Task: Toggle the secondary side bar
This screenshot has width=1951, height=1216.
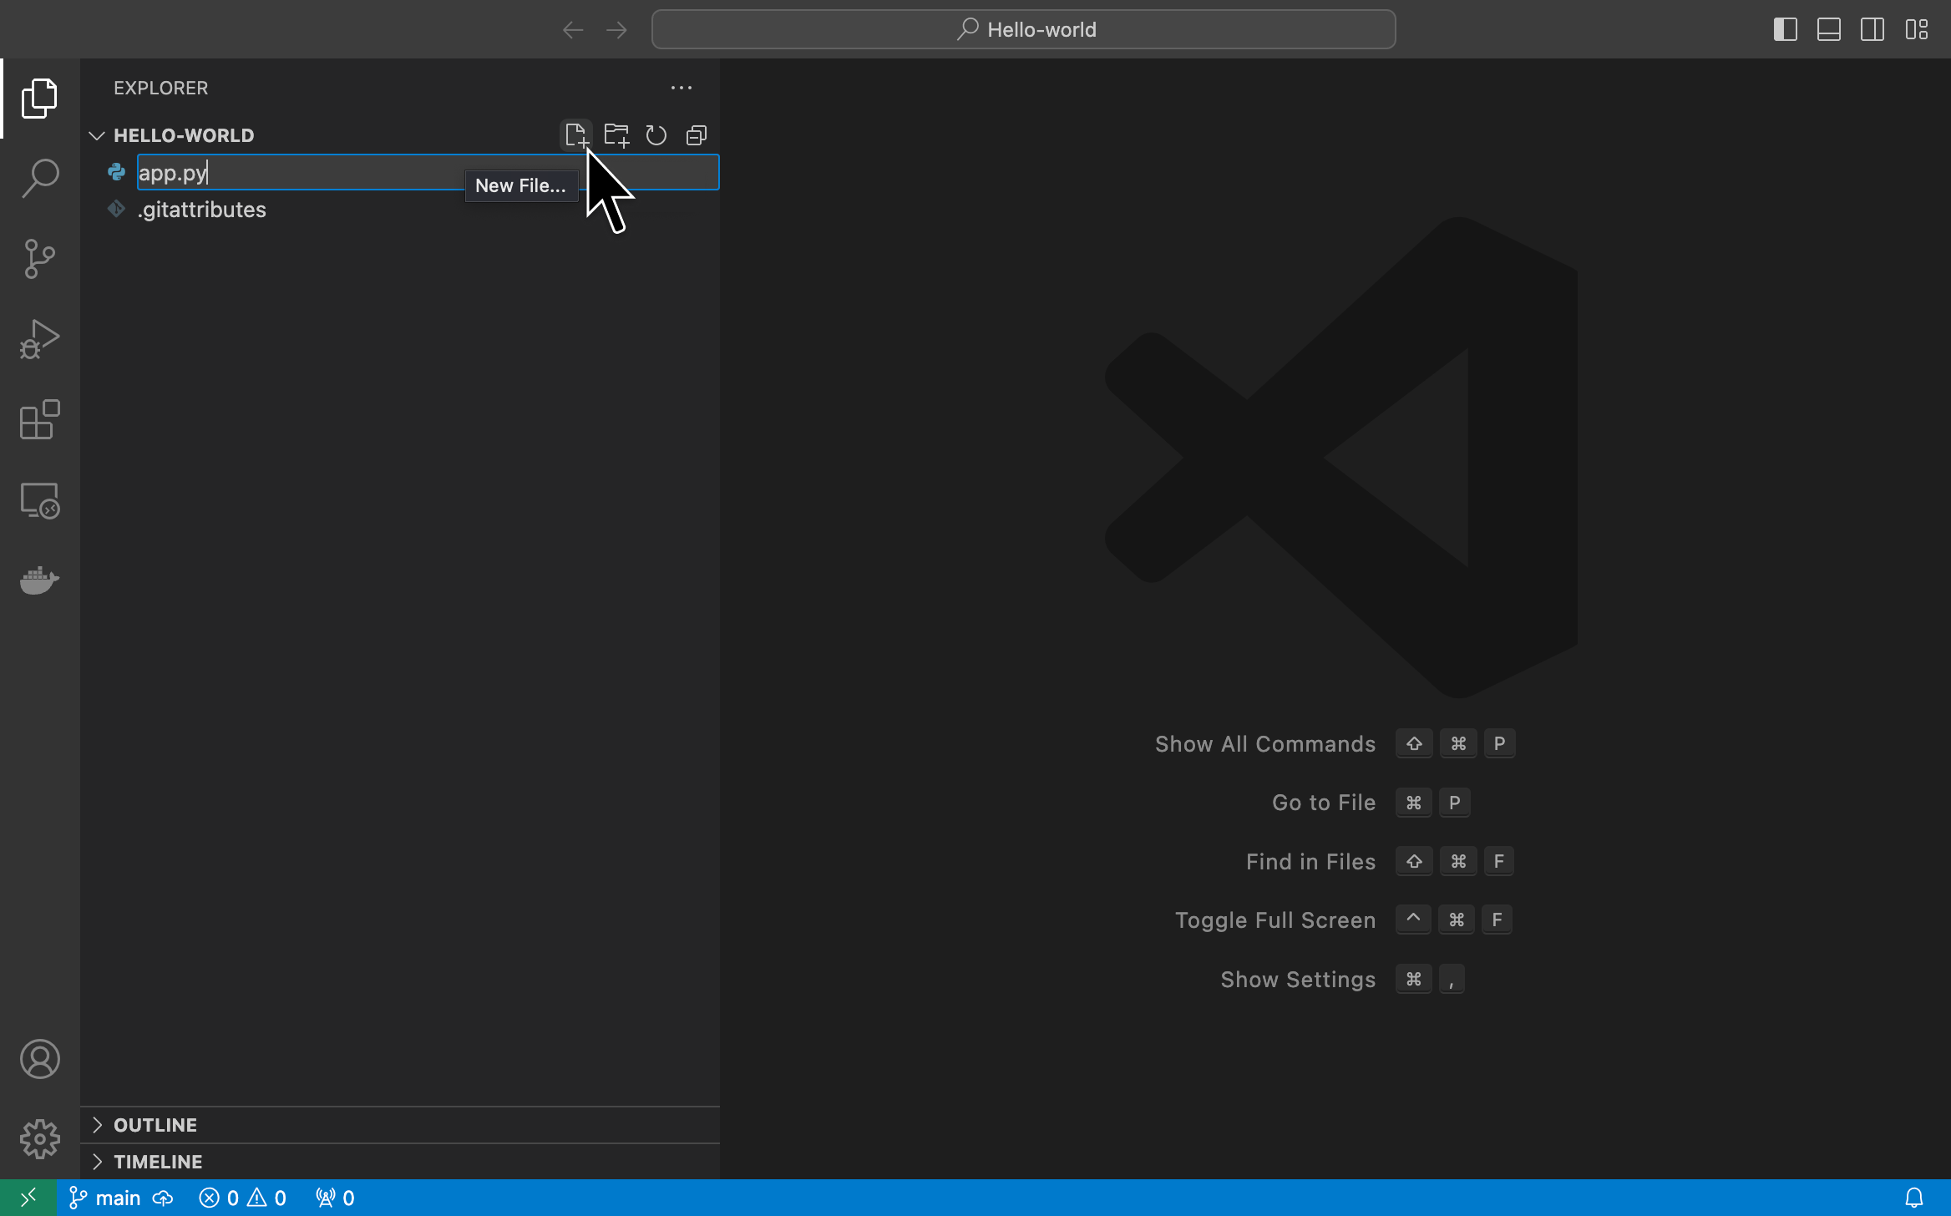Action: pyautogui.click(x=1872, y=29)
